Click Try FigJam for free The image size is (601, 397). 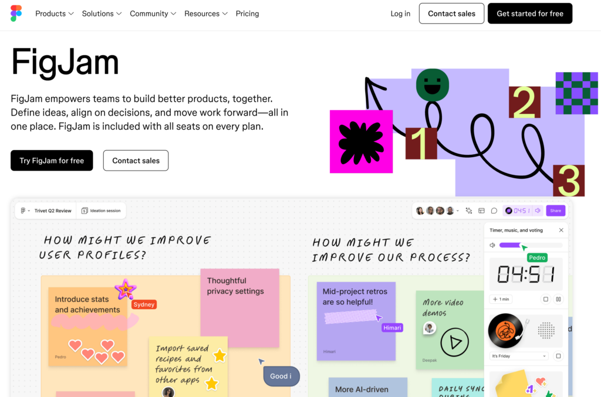pyautogui.click(x=52, y=161)
